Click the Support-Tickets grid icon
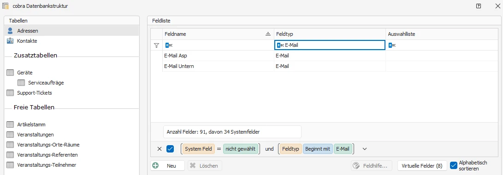Image resolution: width=503 pixels, height=175 pixels. click(10, 93)
